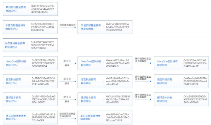Screen dimensions: 211x125
Task: Select the address starting with 0x1c808536
Action: (195, 99)
